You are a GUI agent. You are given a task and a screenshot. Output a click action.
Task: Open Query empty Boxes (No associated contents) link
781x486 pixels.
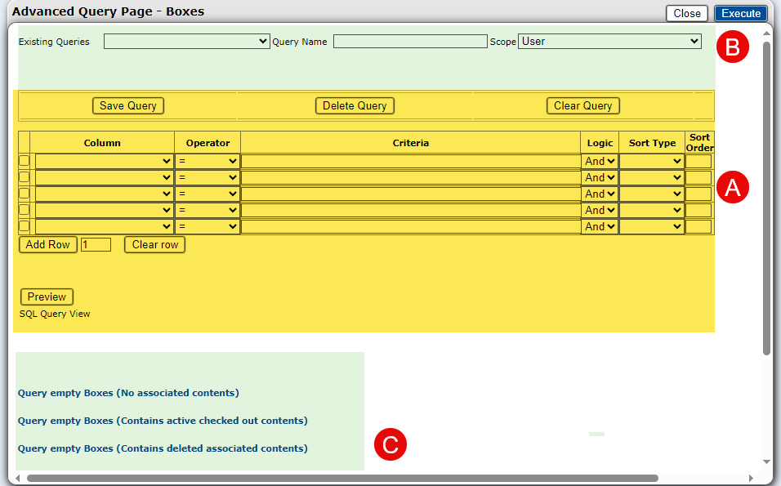[x=128, y=393]
